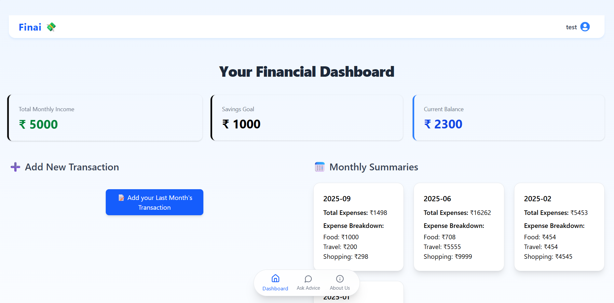The height and width of the screenshot is (303, 614).
Task: Open Add your Last Month's Transaction
Action: [154, 202]
